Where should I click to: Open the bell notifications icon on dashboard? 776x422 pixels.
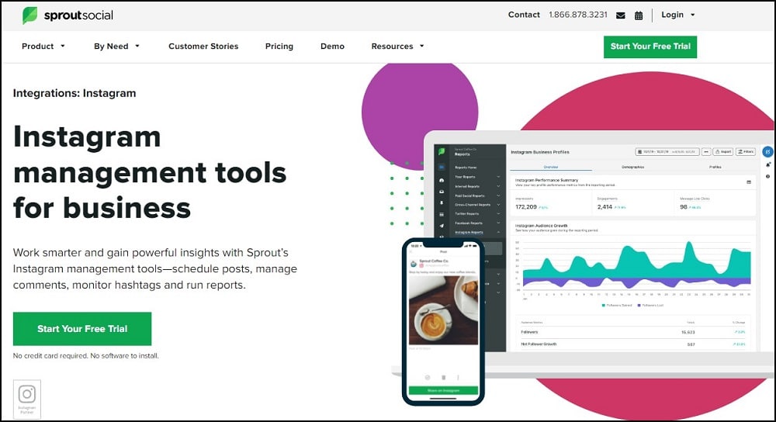point(767,164)
